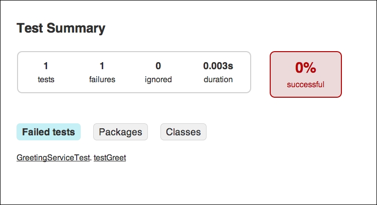Click the ignored count of 0
377x205 pixels.
click(x=158, y=66)
